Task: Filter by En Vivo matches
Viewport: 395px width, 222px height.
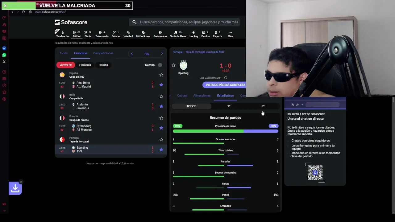Action: [65, 65]
